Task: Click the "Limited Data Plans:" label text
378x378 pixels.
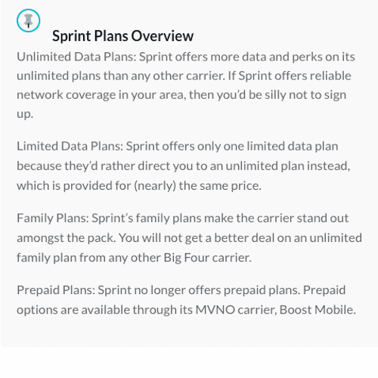Action: (70, 147)
